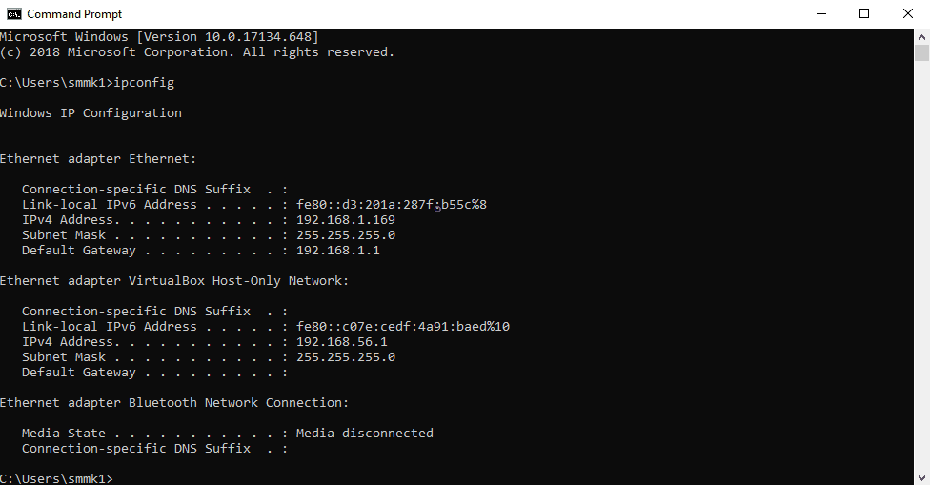Image resolution: width=930 pixels, height=485 pixels.
Task: Click the scrollbar up arrow
Action: coord(921,37)
